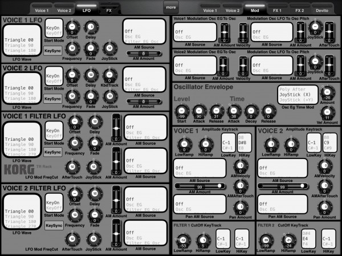Toggle KeySync in Voice 1 Filter LFO
The image size is (342, 256).
52,152
